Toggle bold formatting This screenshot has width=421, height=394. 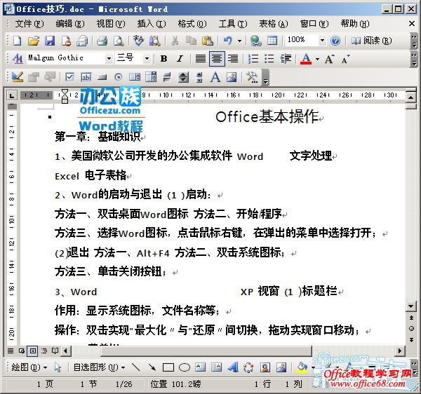point(163,58)
